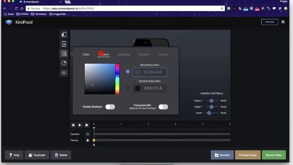Open the background settings sidebar icon
This screenshot has width=293, height=165.
[x=64, y=54]
